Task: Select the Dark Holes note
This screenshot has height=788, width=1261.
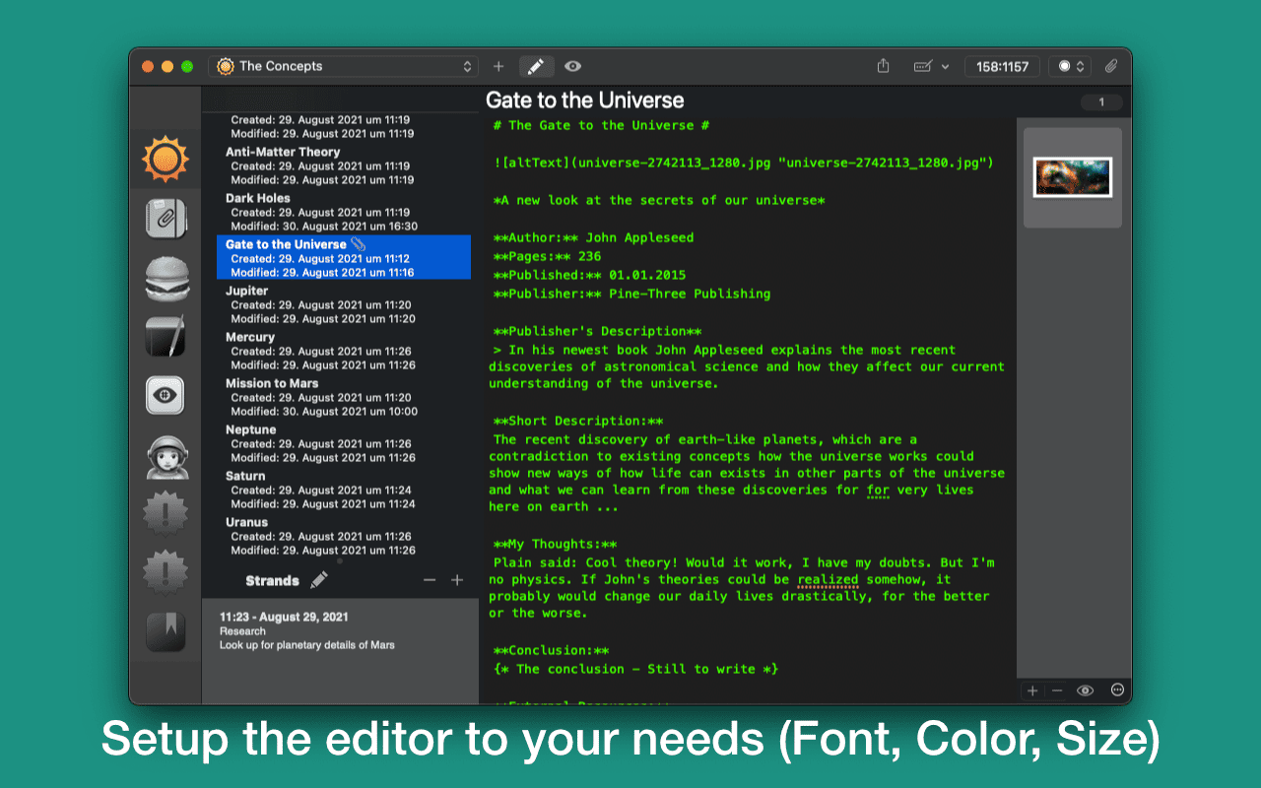Action: click(257, 198)
